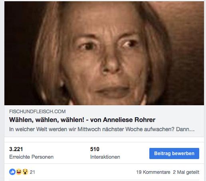Open the 'Erreichte Personen' insights label
This screenshot has width=206, height=181.
click(31, 157)
